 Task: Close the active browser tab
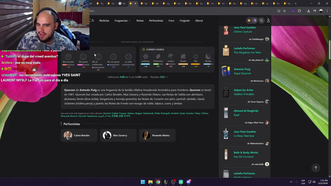(136, 3)
